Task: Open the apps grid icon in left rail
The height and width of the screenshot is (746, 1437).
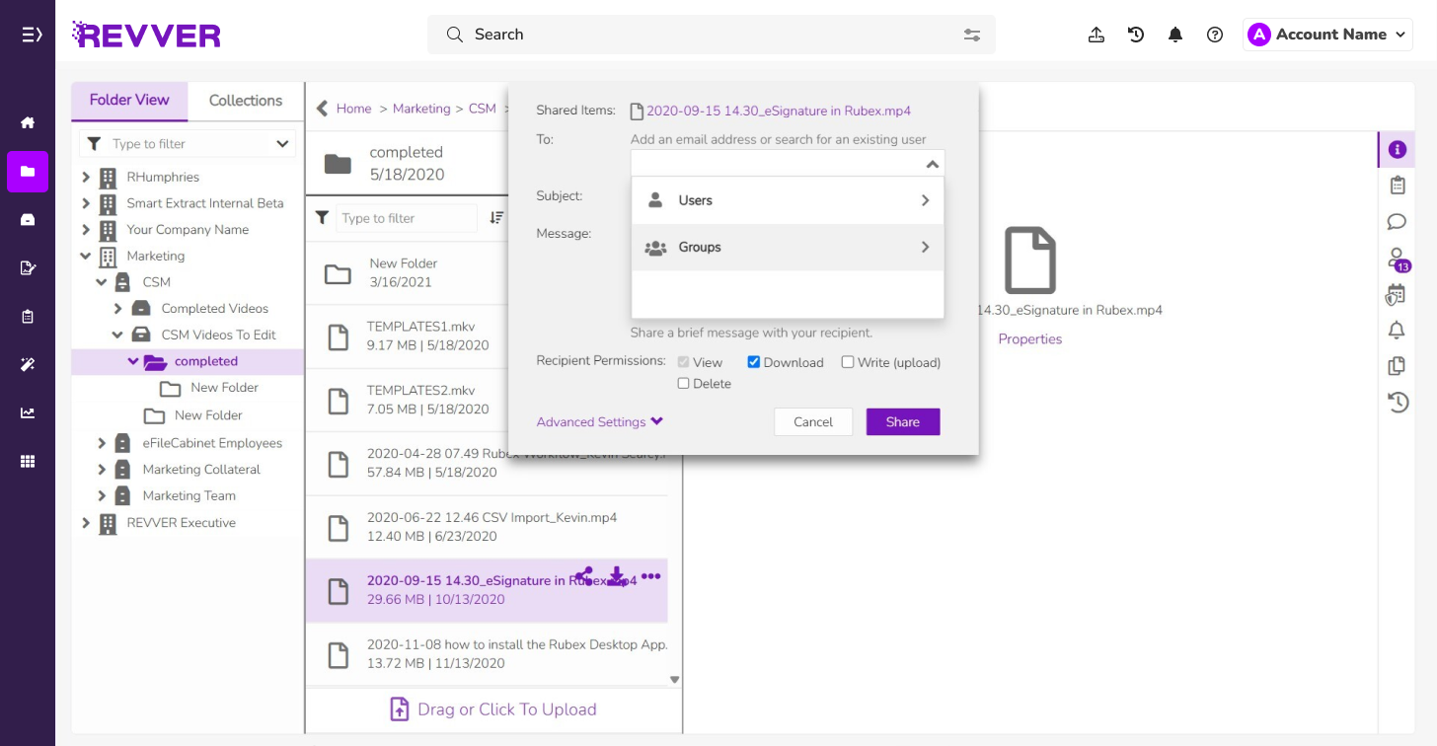Action: (x=27, y=460)
